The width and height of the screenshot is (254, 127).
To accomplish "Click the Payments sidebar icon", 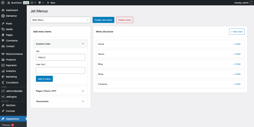I will click(3, 65).
